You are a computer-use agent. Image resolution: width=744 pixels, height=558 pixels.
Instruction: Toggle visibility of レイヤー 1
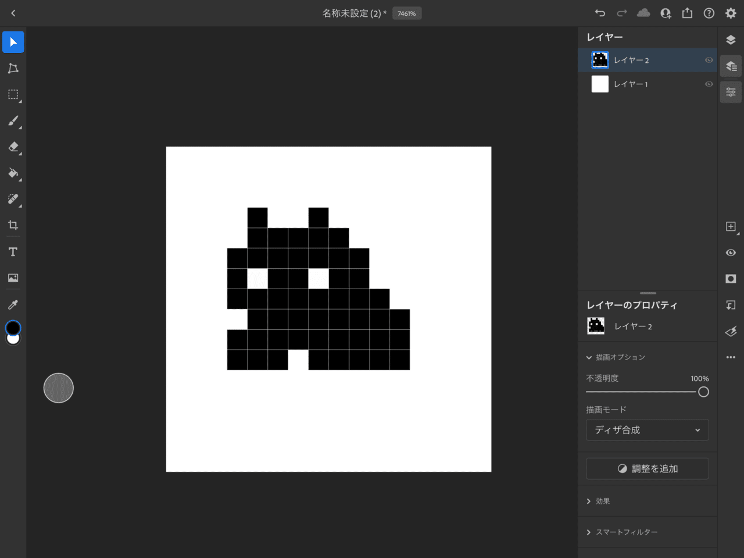coord(709,84)
